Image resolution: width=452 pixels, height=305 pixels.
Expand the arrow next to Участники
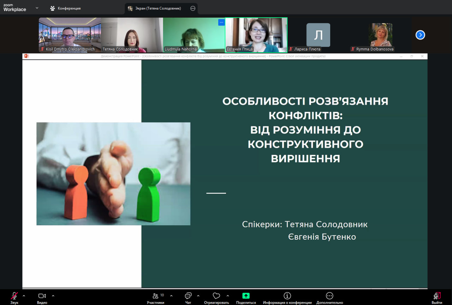coord(171,296)
